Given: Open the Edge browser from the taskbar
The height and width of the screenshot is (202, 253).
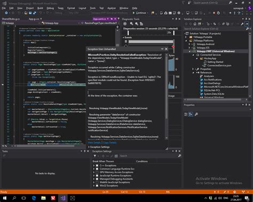Looking at the screenshot, I should (34, 198).
